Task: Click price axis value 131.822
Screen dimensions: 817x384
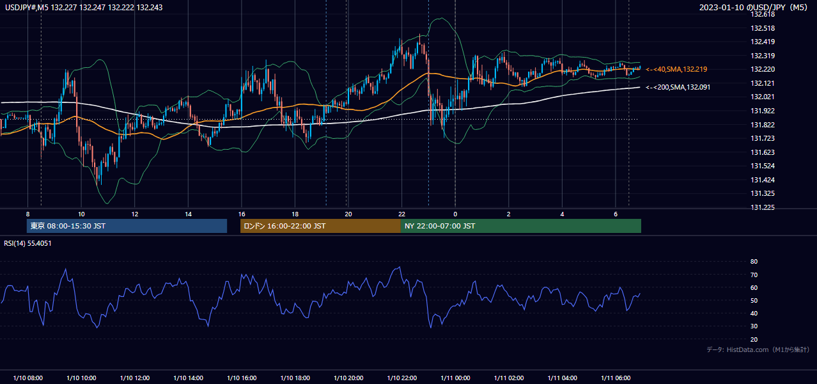Action: tap(763, 125)
